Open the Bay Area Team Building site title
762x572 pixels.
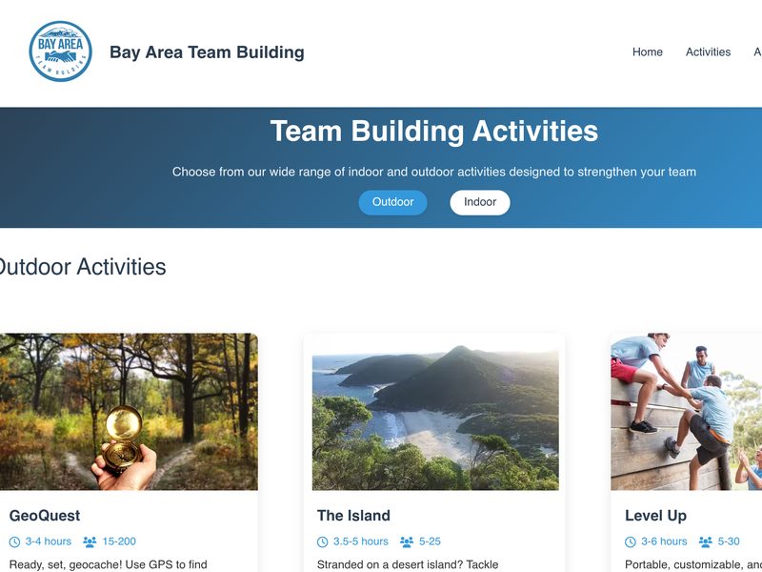(207, 52)
